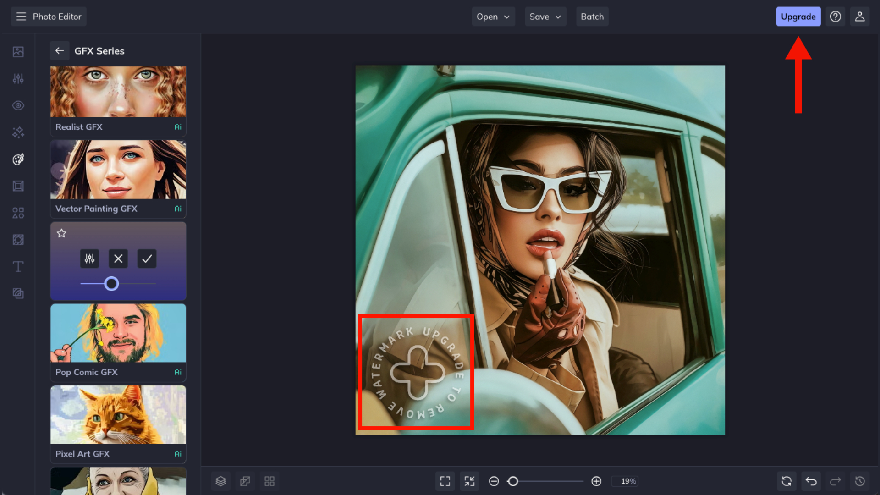
Task: Open effect settings sliders button
Action: (x=89, y=259)
